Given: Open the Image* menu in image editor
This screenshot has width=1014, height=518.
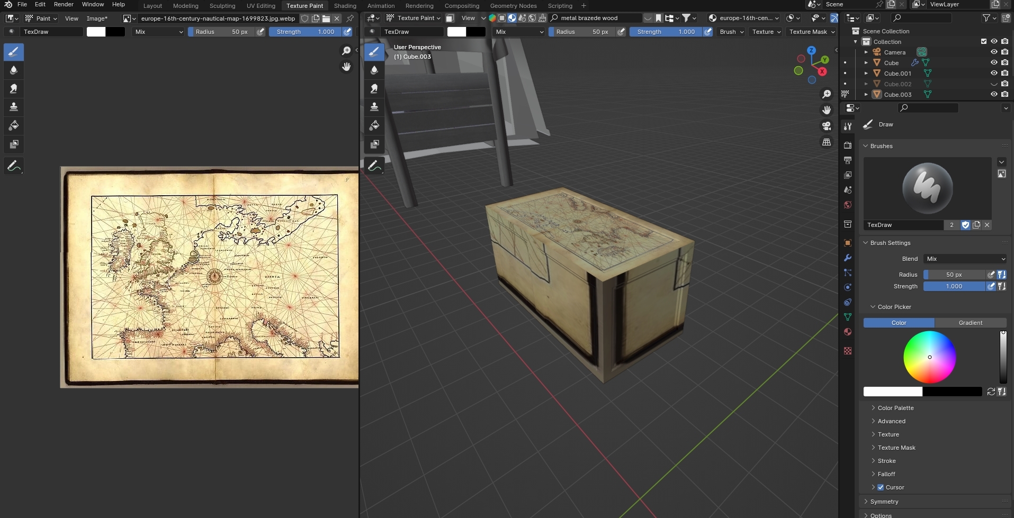Looking at the screenshot, I should coord(97,19).
